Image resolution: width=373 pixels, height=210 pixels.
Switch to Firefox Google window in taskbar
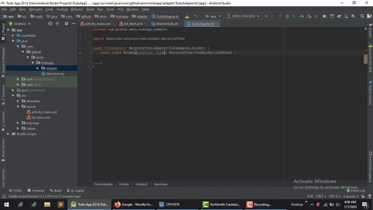133,205
